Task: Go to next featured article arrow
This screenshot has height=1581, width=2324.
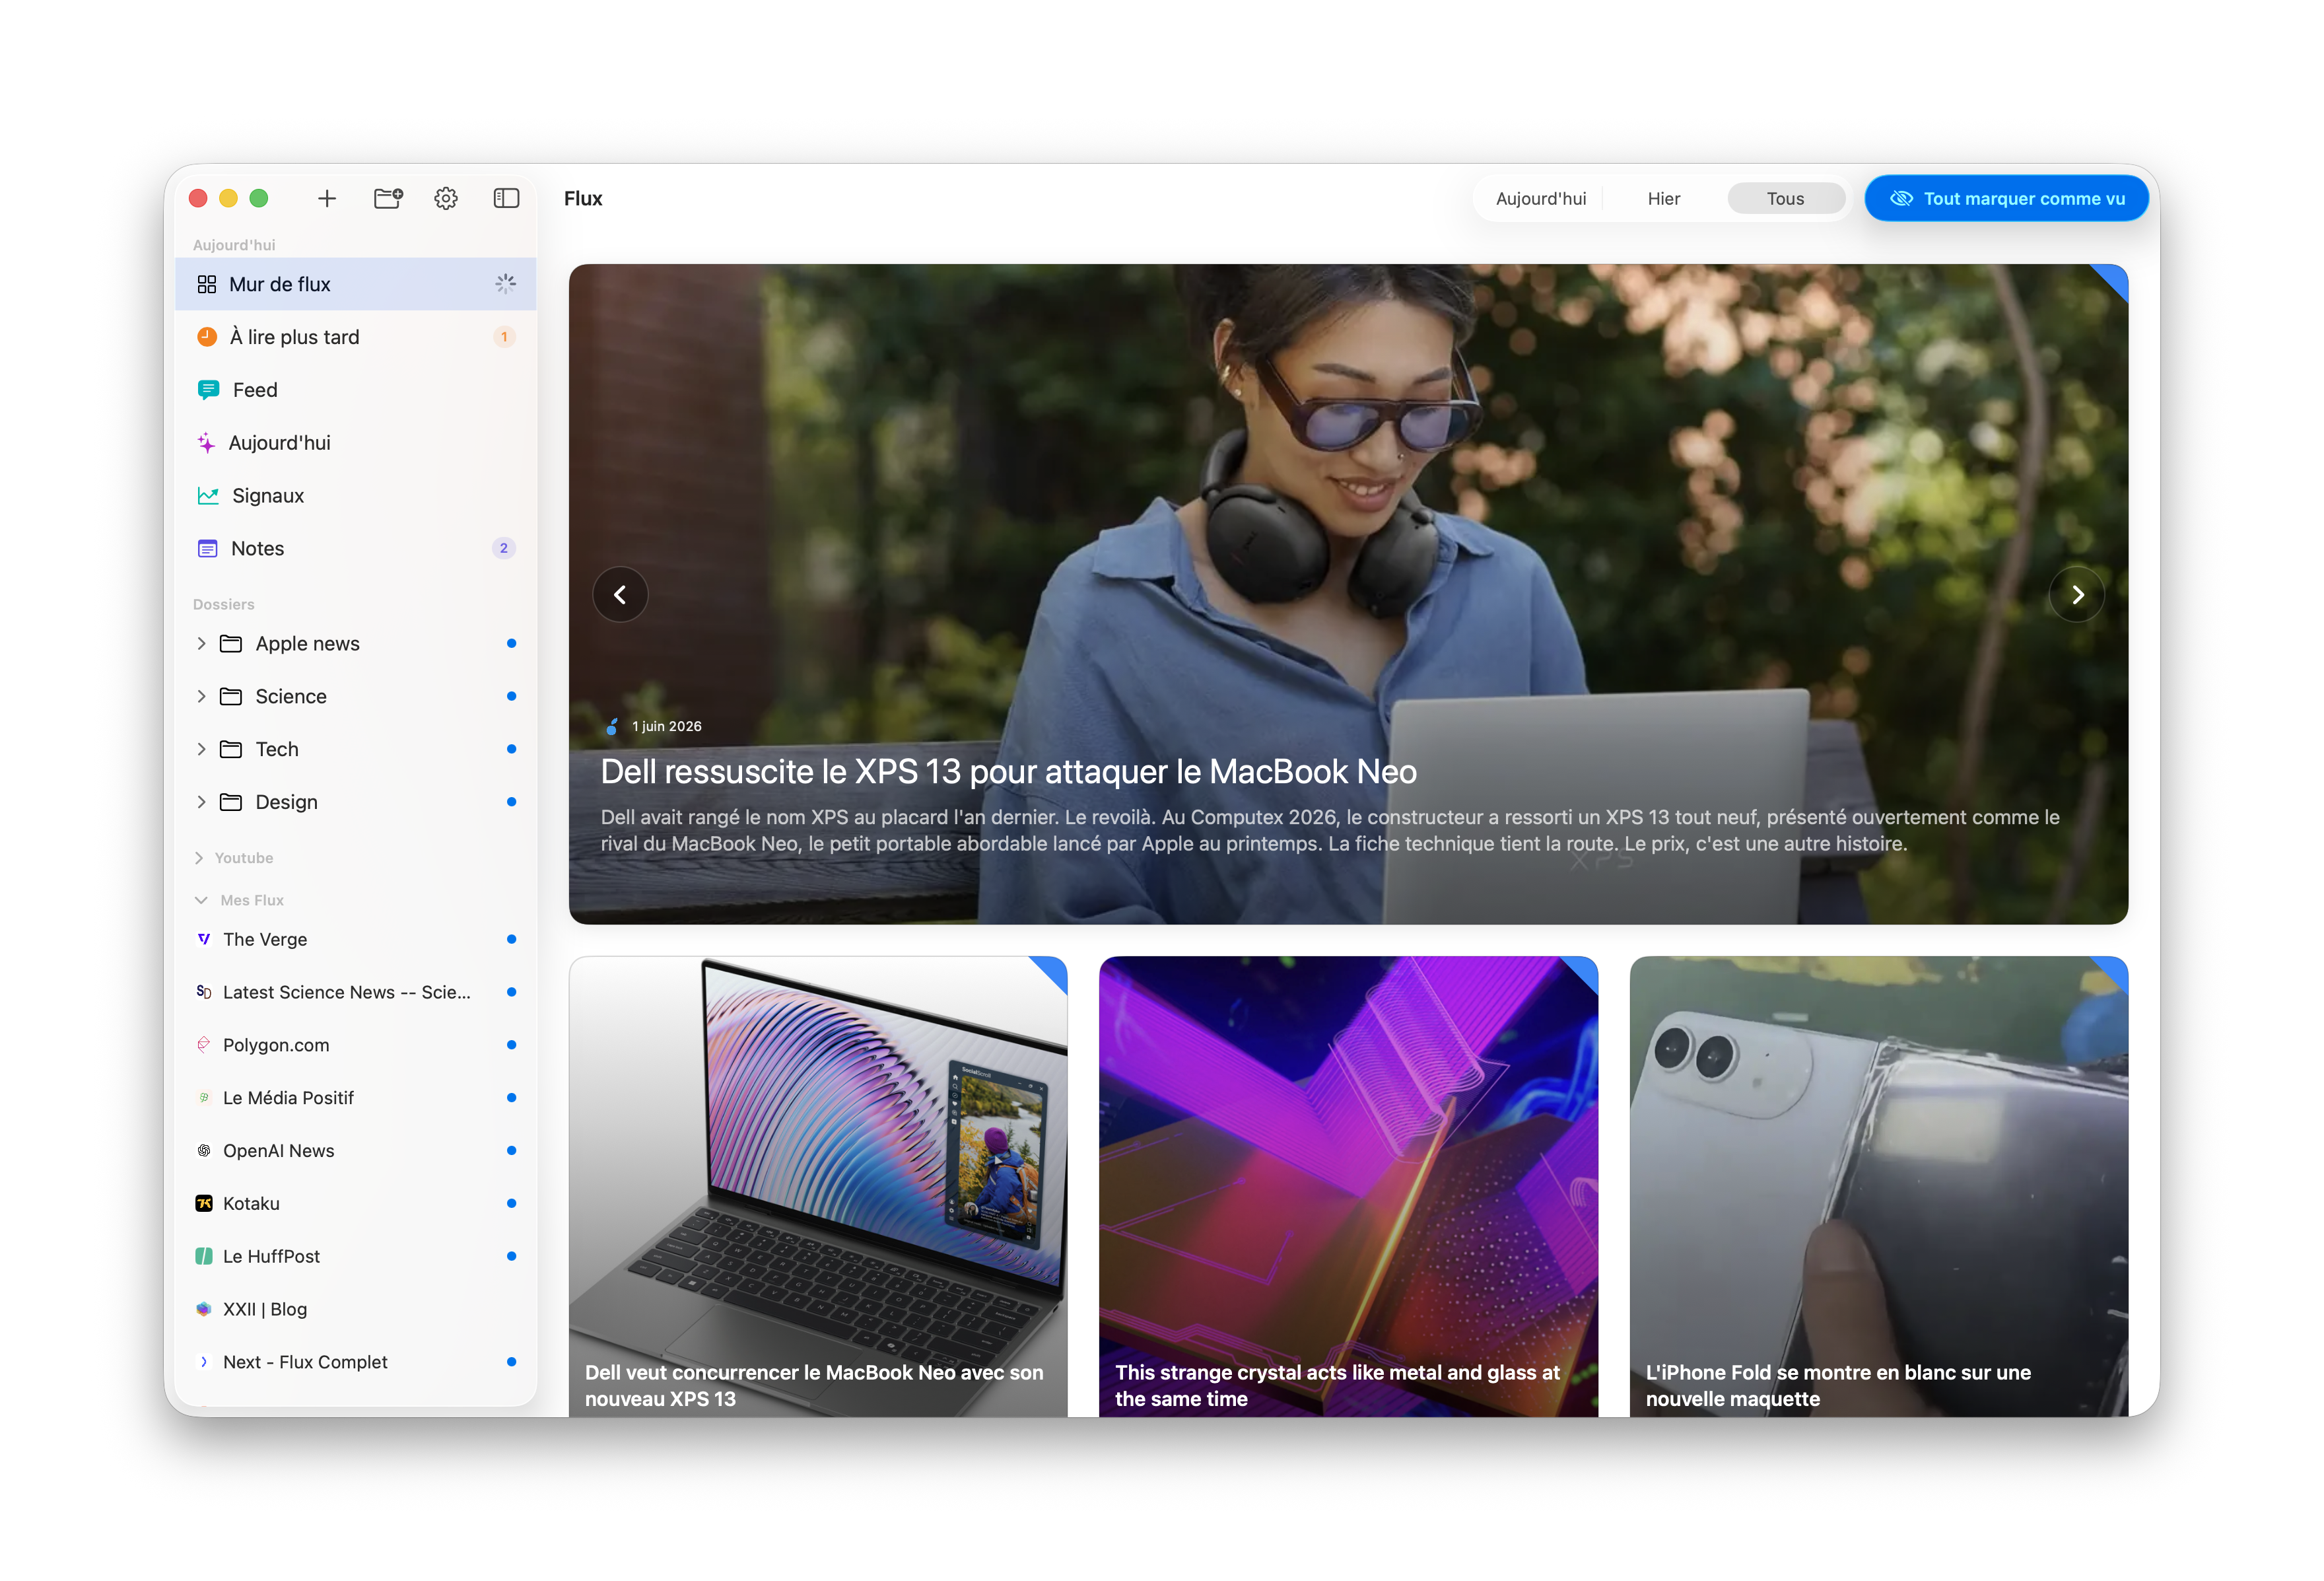Action: [x=2077, y=596]
